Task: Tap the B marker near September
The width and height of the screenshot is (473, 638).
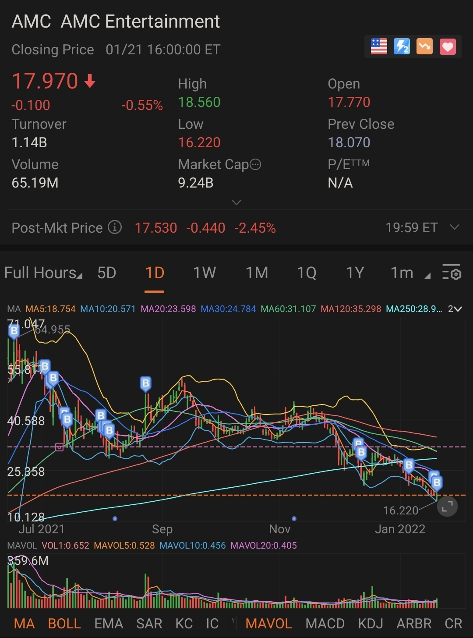Action: click(x=145, y=384)
